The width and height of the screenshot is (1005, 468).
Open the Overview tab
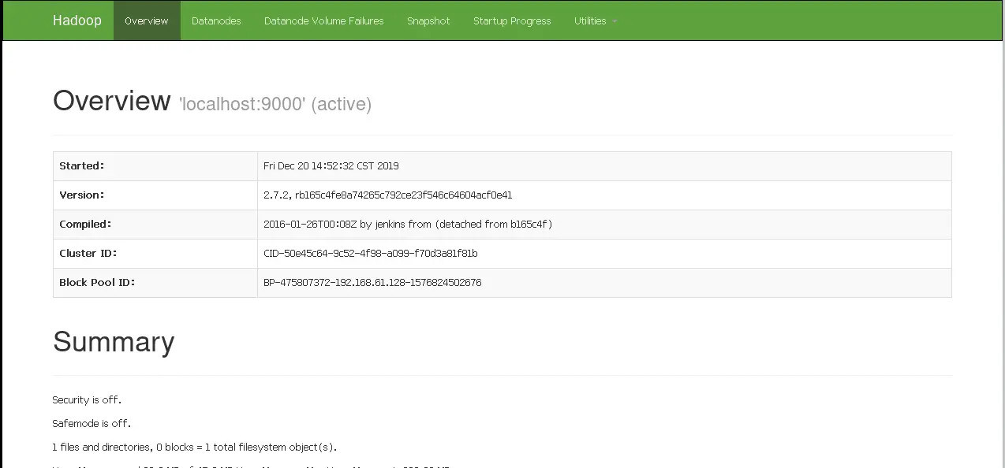pyautogui.click(x=147, y=20)
